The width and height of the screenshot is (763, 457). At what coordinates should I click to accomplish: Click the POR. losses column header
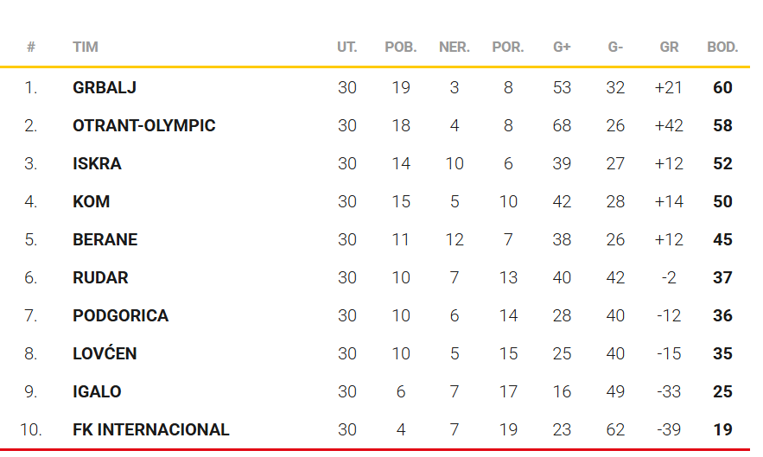click(x=507, y=48)
